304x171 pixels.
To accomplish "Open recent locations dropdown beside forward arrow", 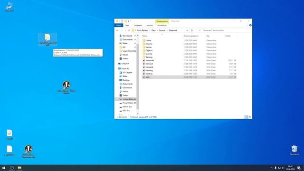I will click(125, 30).
